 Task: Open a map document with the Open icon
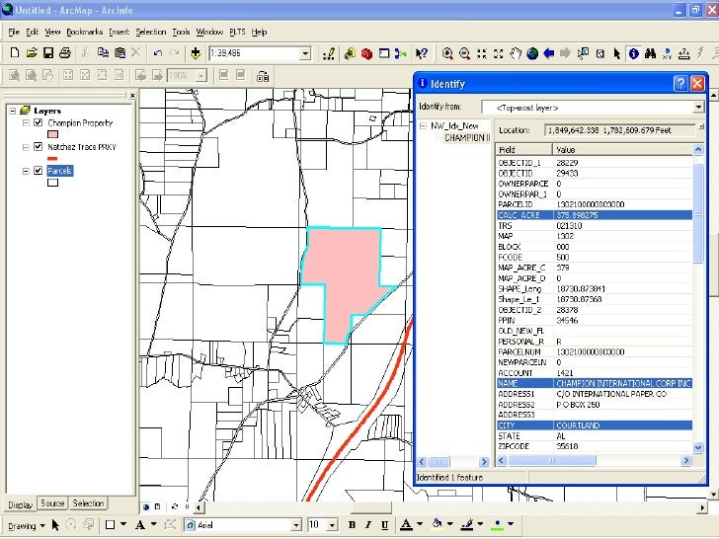32,53
